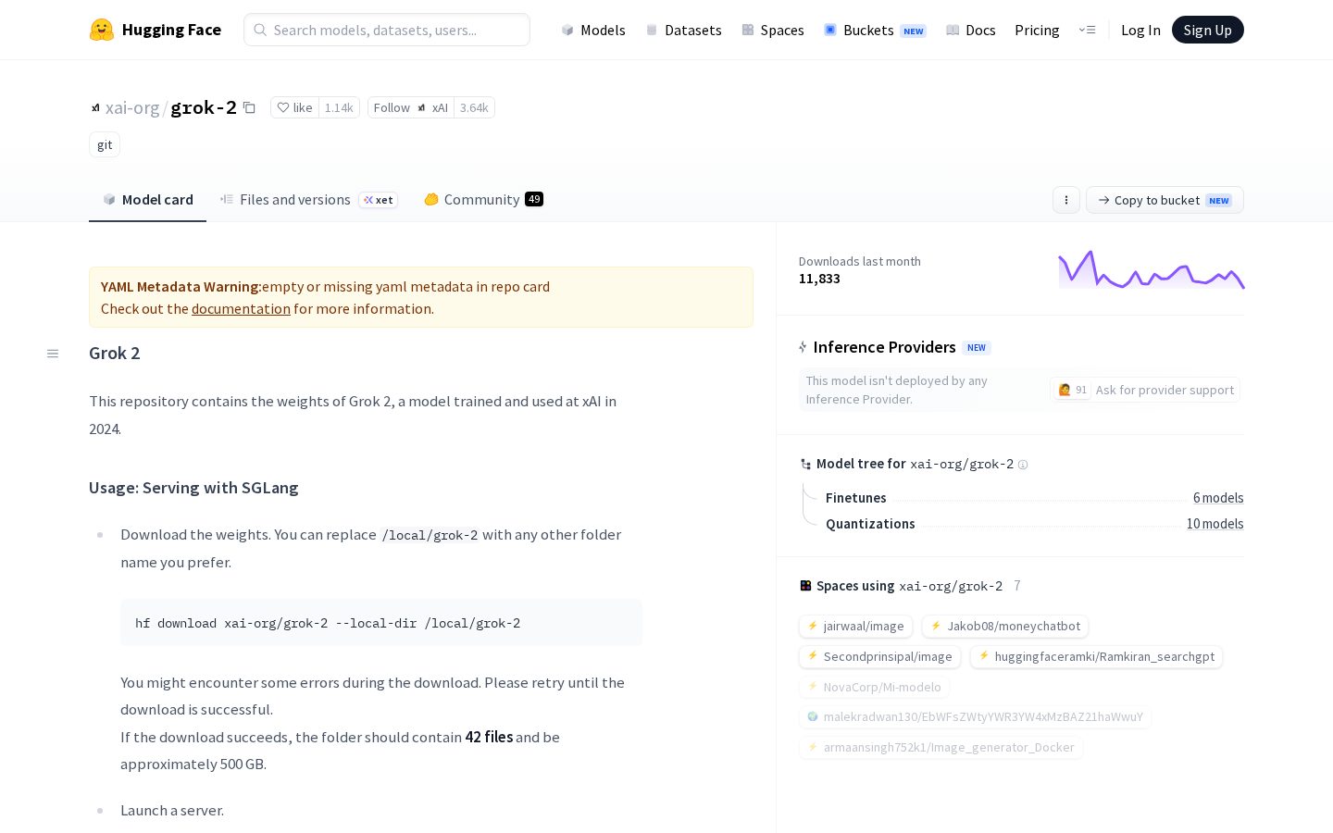Click the NEW badge next to Buckets
This screenshot has width=1333, height=833.
pos(914,31)
